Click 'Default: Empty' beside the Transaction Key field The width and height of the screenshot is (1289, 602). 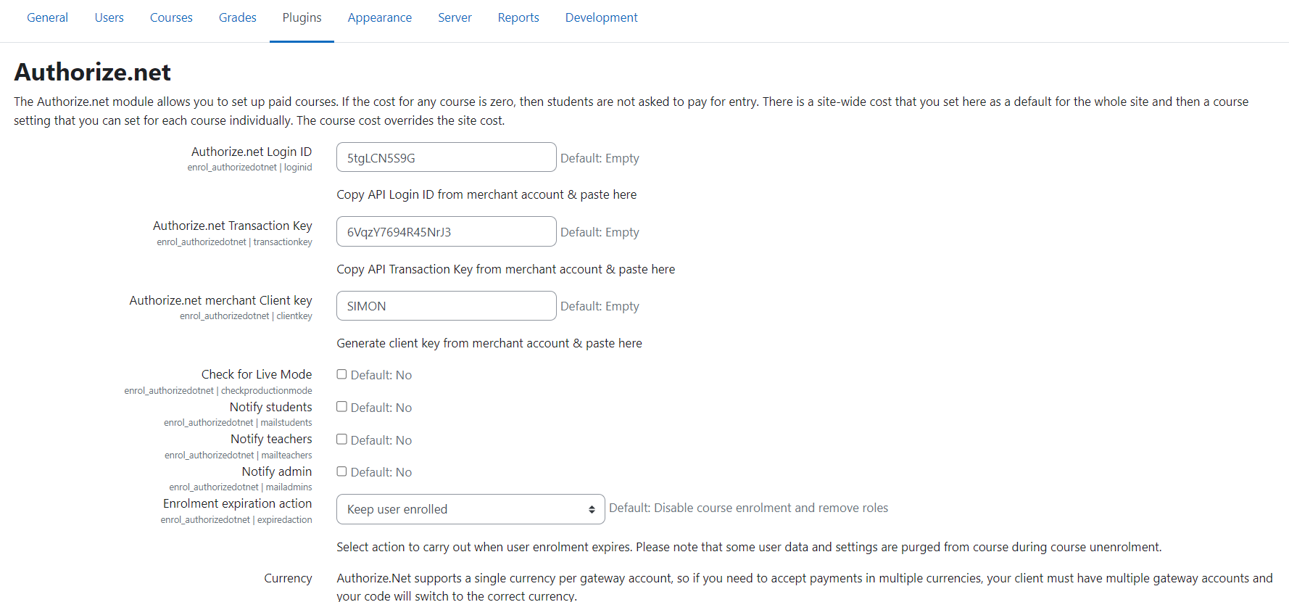[x=600, y=232]
